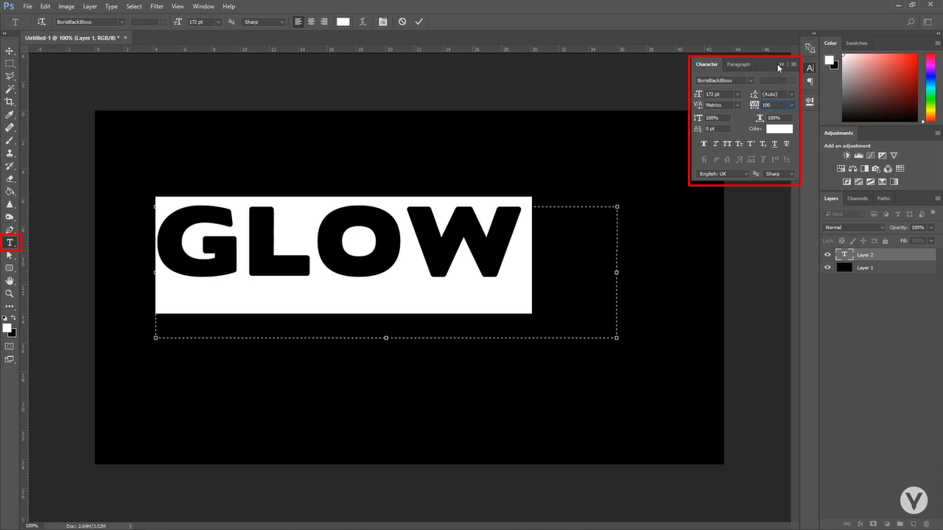Viewport: 943px width, 530px height.
Task: Add a Levels adjustment
Action: [859, 156]
